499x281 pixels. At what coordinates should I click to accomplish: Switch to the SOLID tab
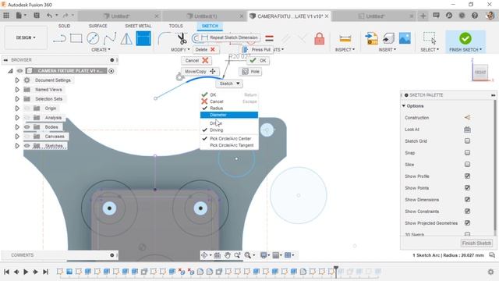coord(64,26)
